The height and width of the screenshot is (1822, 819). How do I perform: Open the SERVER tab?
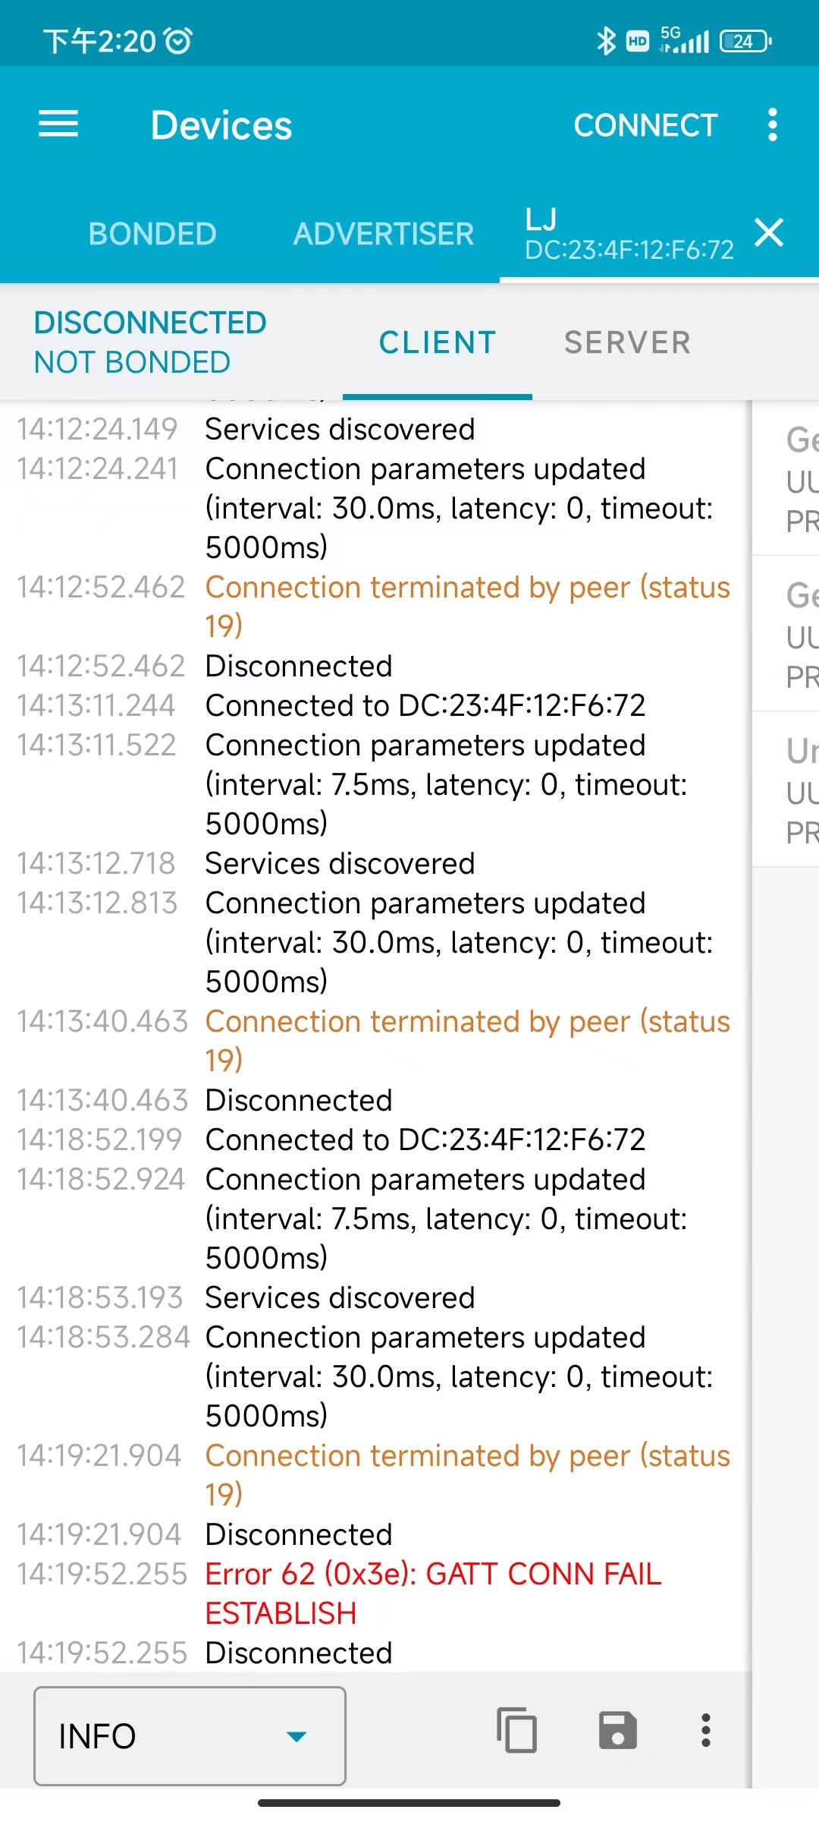(627, 343)
